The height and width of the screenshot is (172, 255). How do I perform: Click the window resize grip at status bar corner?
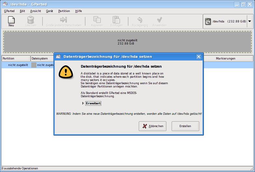(x=252, y=168)
